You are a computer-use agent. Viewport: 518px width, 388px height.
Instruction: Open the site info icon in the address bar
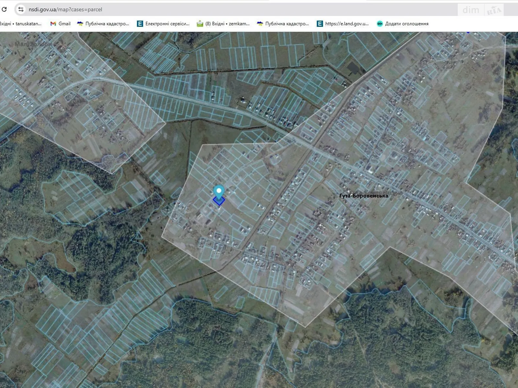point(21,9)
